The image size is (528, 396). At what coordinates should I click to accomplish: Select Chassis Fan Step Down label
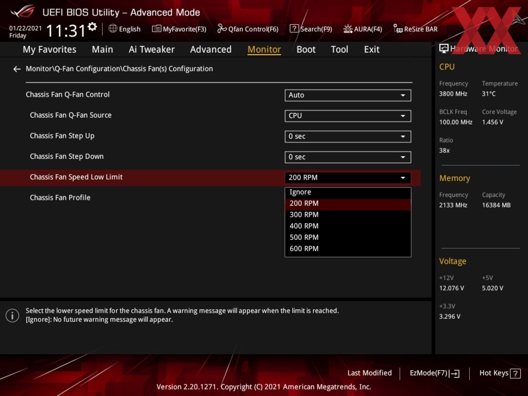pyautogui.click(x=67, y=156)
